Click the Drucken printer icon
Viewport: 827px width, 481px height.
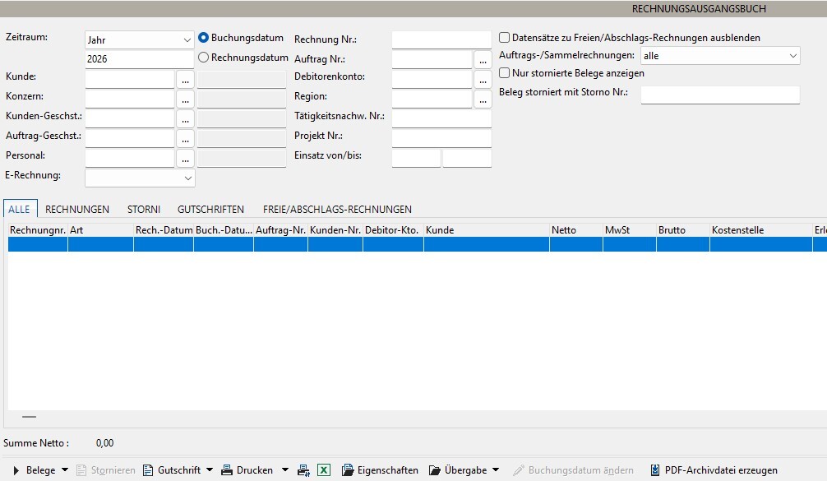(x=227, y=470)
